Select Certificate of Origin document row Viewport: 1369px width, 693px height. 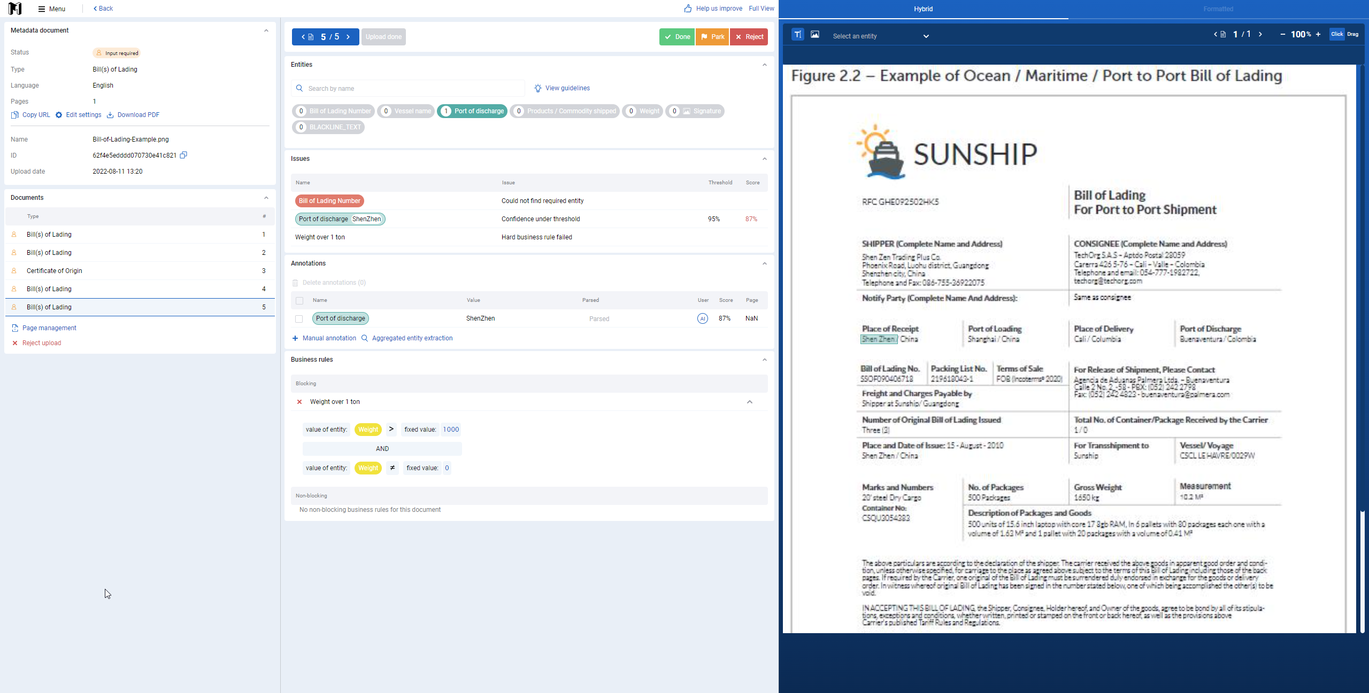pos(140,271)
